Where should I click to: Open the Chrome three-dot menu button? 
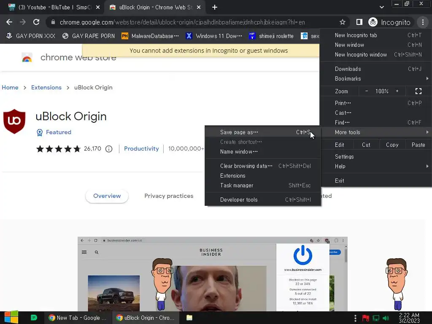pyautogui.click(x=423, y=22)
